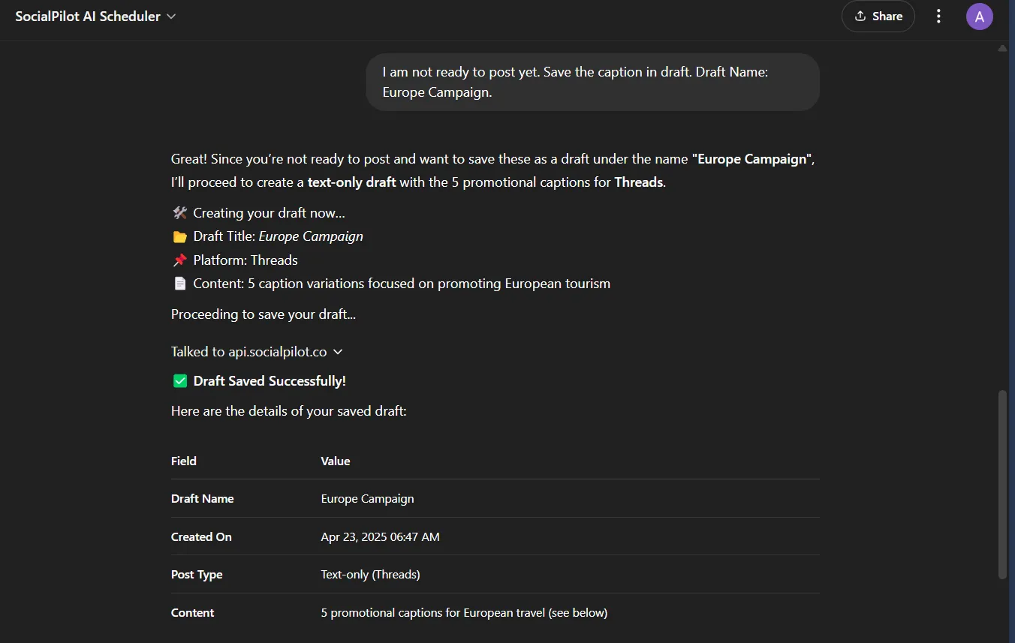Click the purple avatar circle labeled A
The width and height of the screenshot is (1015, 643).
pos(980,16)
